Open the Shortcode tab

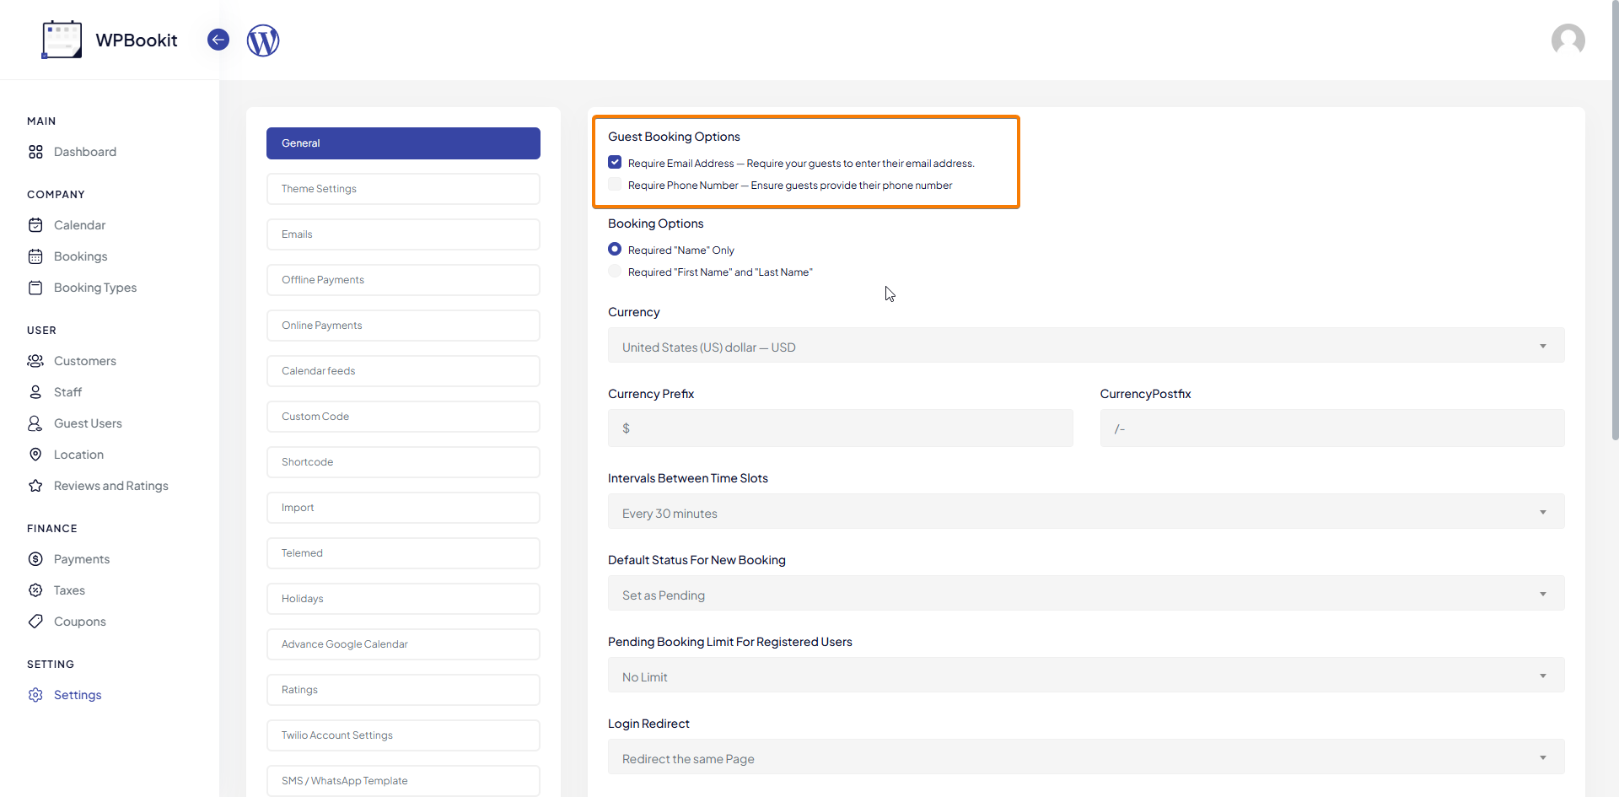click(403, 462)
